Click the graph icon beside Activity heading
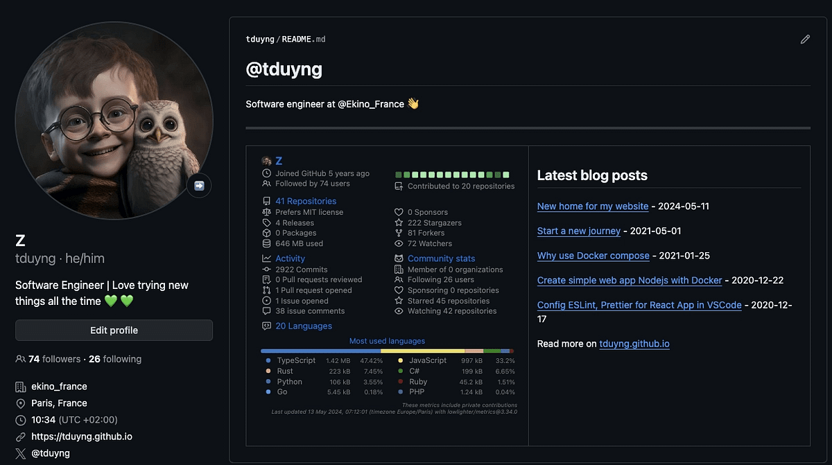Image resolution: width=832 pixels, height=465 pixels. tap(267, 258)
